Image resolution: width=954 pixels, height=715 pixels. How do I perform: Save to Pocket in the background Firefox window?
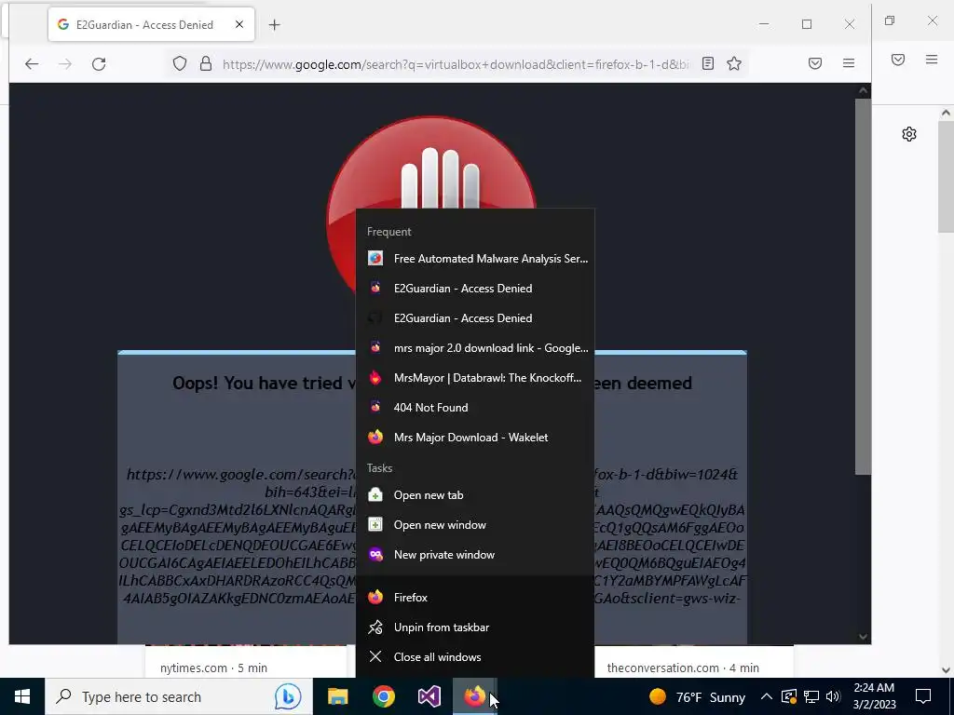[x=898, y=60]
